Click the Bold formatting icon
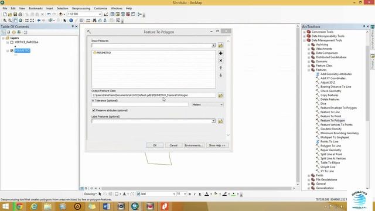This screenshot has width=375, height=211. tap(190, 194)
